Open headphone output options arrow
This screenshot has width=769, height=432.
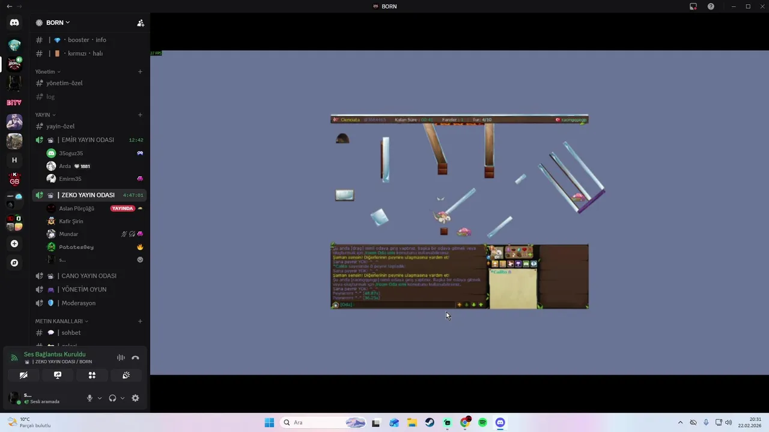pos(123,398)
